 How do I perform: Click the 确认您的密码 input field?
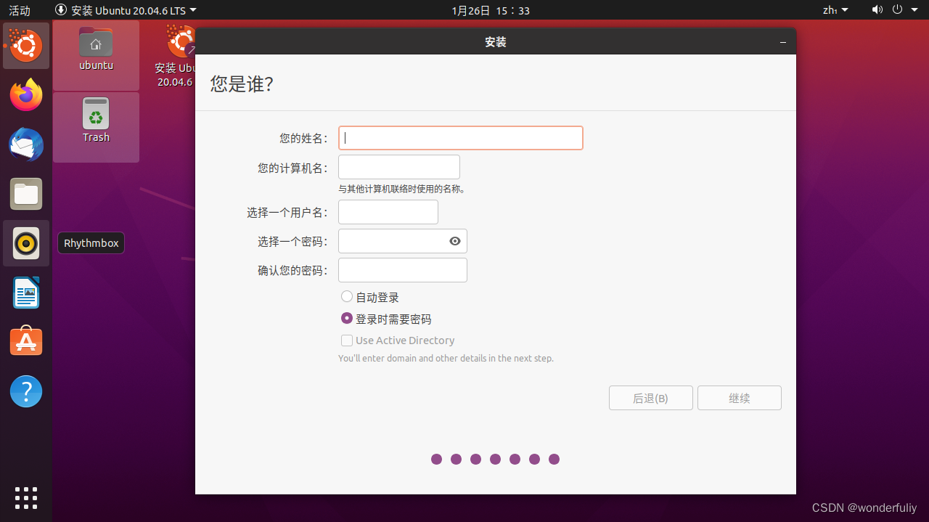tap(403, 270)
